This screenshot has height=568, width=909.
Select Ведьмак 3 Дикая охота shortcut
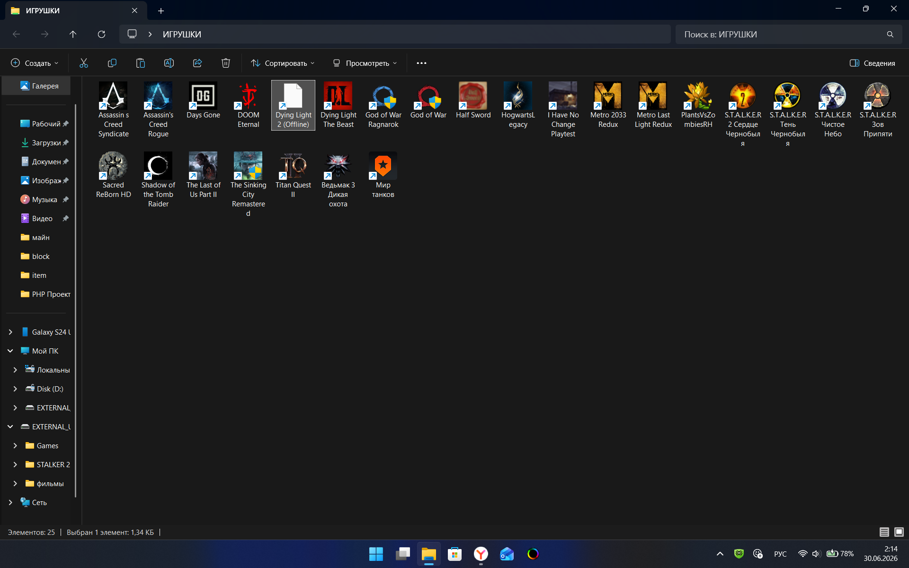[x=338, y=180]
